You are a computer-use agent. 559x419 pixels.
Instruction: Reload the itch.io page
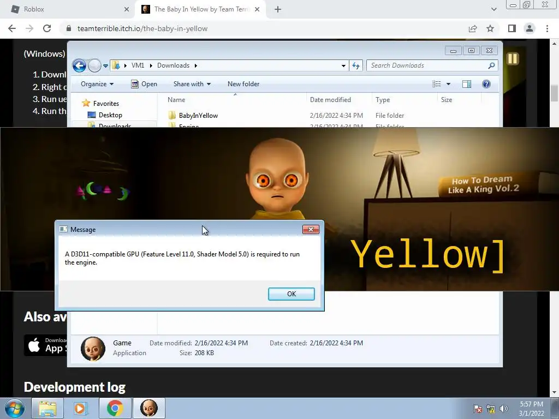(x=47, y=28)
